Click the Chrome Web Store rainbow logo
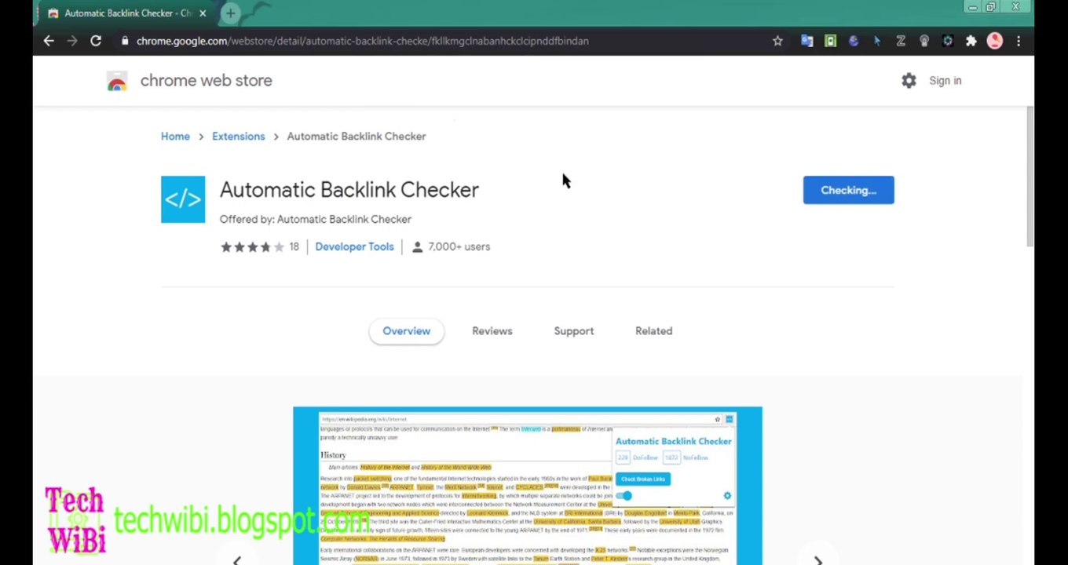This screenshot has height=565, width=1068. coord(117,81)
